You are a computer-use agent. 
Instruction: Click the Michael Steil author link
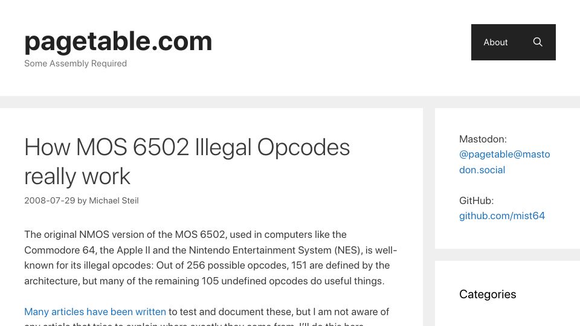tap(114, 200)
